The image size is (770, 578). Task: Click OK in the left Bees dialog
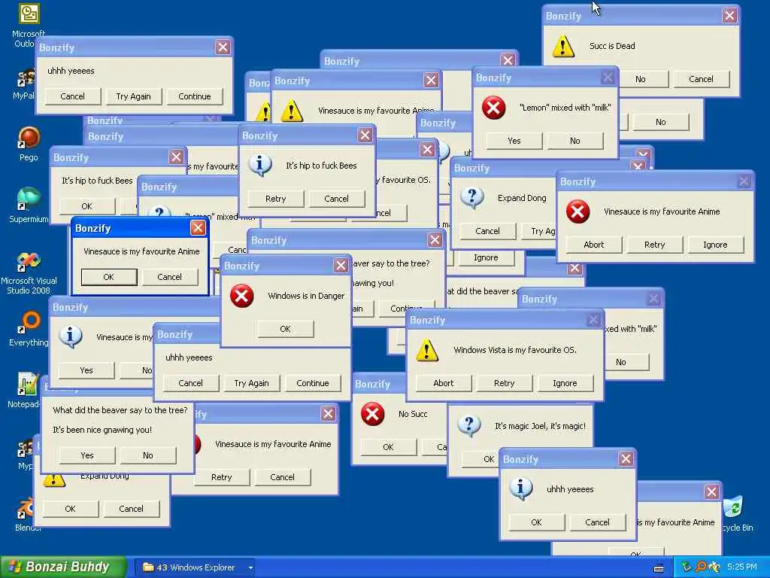pyautogui.click(x=87, y=206)
